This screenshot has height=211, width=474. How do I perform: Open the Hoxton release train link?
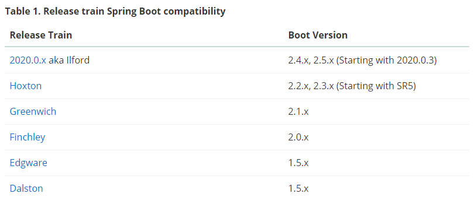point(26,86)
